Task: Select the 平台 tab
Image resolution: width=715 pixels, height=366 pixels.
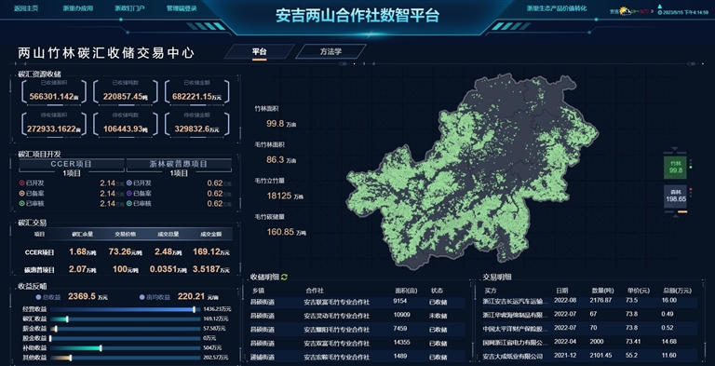Action: (x=259, y=51)
